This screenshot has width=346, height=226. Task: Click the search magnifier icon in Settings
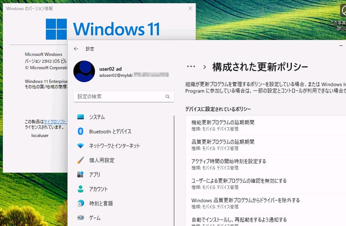(168, 96)
